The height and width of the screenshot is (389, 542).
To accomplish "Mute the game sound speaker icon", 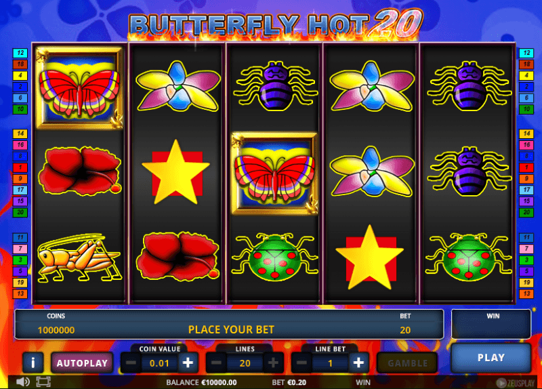I will [x=23, y=382].
